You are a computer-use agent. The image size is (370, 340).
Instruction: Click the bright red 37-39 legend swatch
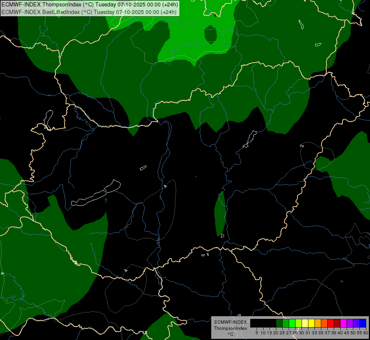click(331, 323)
